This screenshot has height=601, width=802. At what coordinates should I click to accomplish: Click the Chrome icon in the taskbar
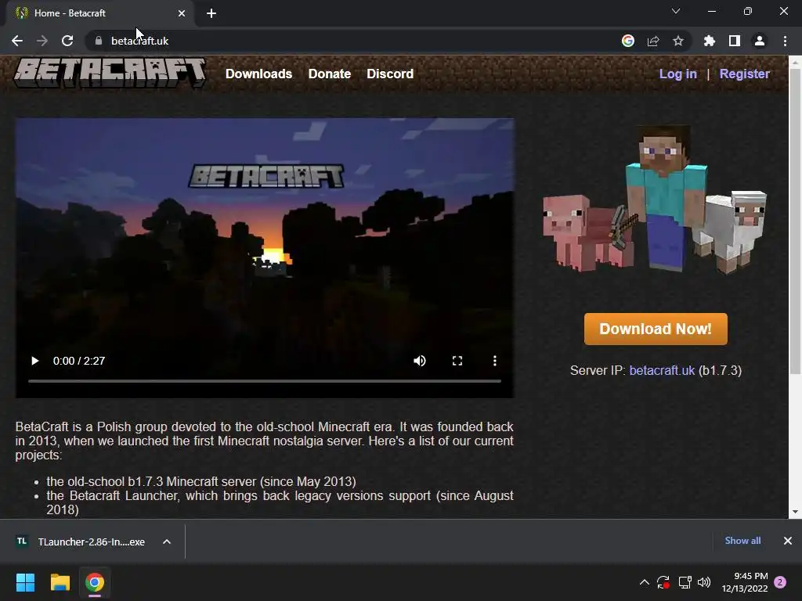[x=95, y=582]
